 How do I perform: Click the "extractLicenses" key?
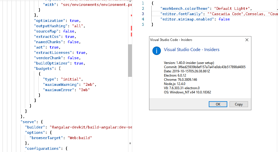point(53,52)
